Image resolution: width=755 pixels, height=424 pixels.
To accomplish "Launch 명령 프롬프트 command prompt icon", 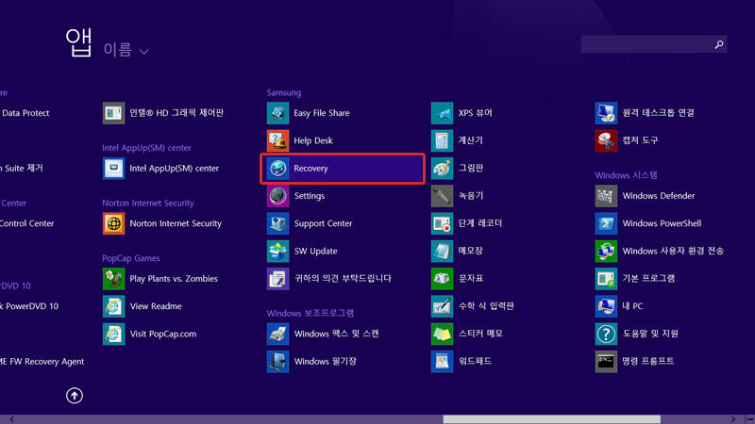I will (606, 362).
